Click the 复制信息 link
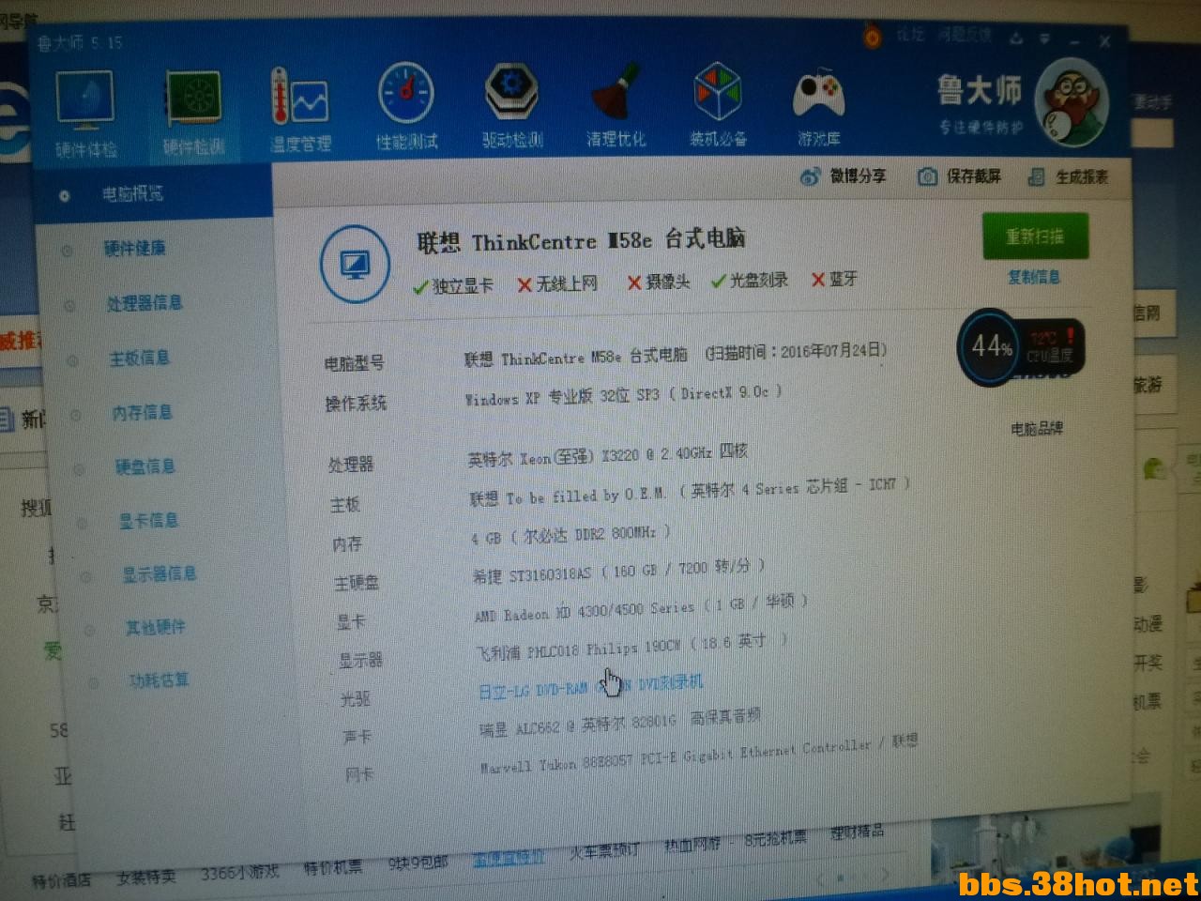 (x=1034, y=277)
